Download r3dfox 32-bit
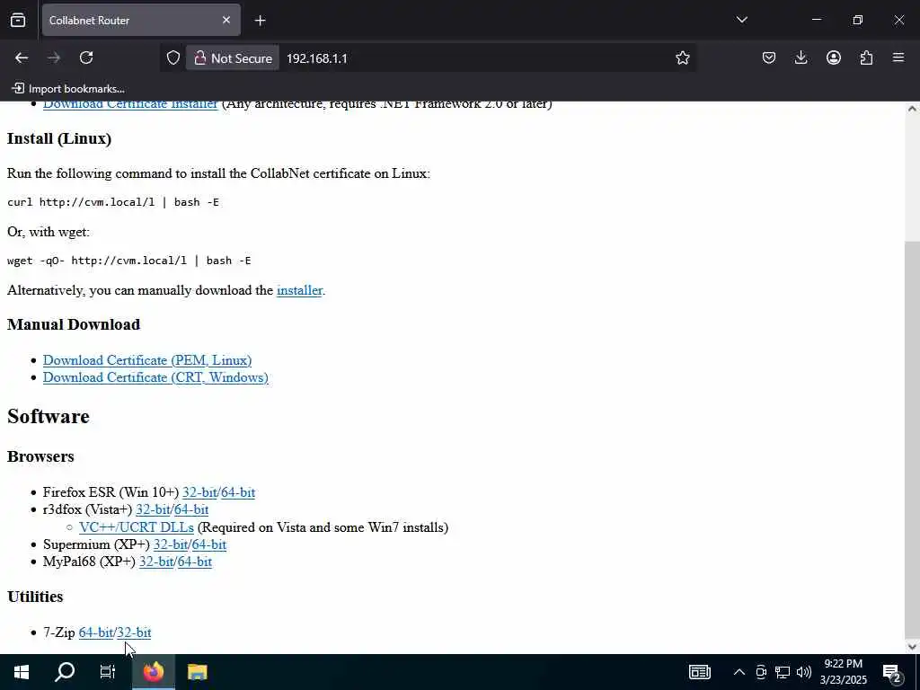 [x=153, y=510]
